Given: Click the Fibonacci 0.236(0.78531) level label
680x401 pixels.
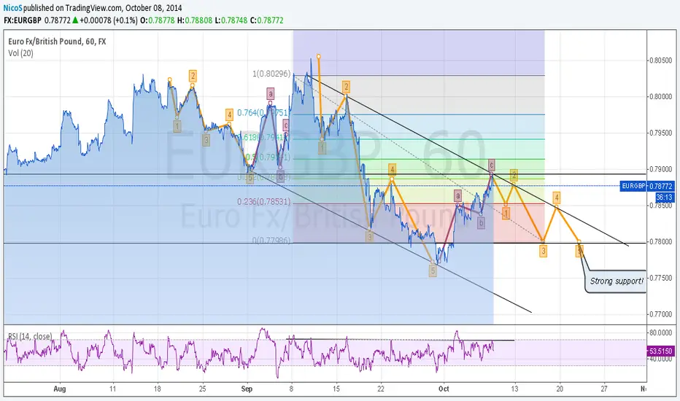Looking at the screenshot, I should pyautogui.click(x=263, y=201).
